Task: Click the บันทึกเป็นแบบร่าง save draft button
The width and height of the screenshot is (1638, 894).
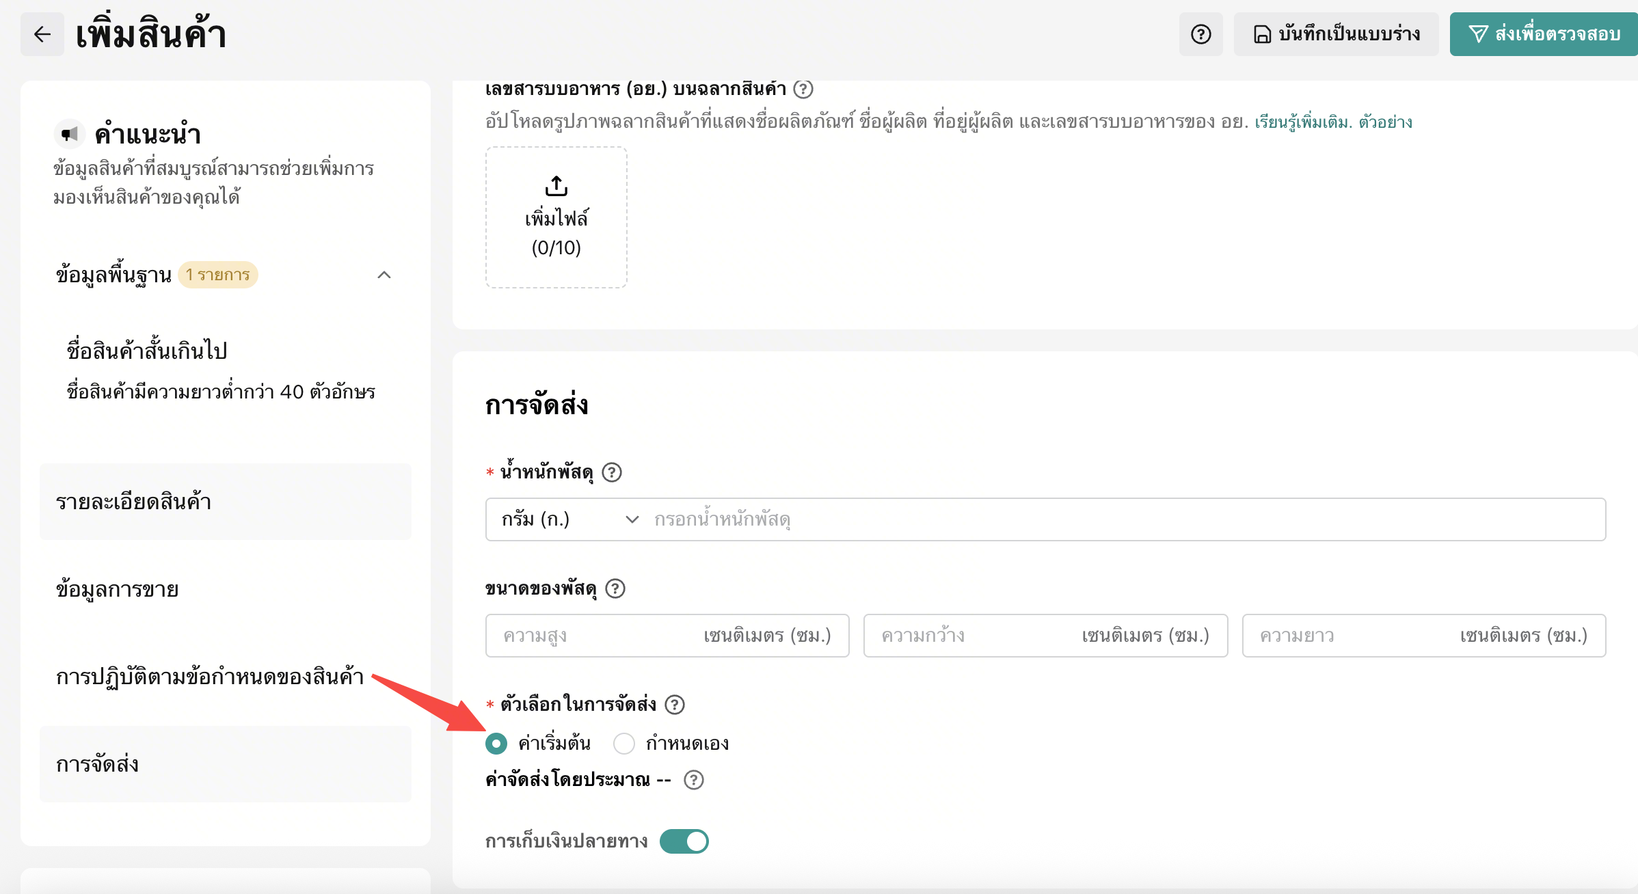Action: pyautogui.click(x=1337, y=34)
